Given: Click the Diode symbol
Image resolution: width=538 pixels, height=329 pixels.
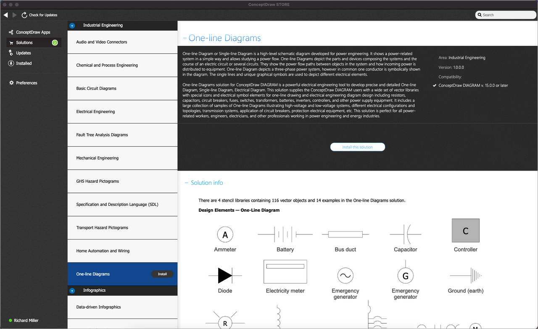Looking at the screenshot, I should [x=225, y=275].
